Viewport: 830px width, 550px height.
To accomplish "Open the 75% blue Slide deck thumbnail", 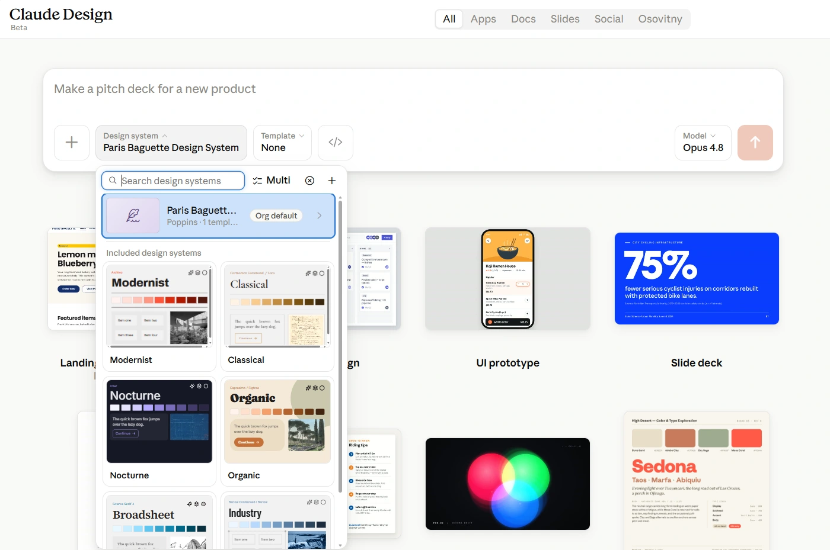I will (697, 278).
